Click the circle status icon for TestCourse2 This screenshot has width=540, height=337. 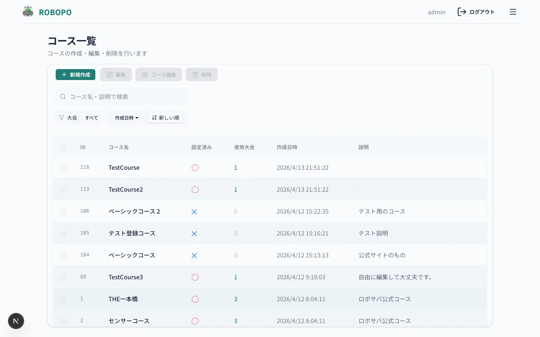click(195, 190)
